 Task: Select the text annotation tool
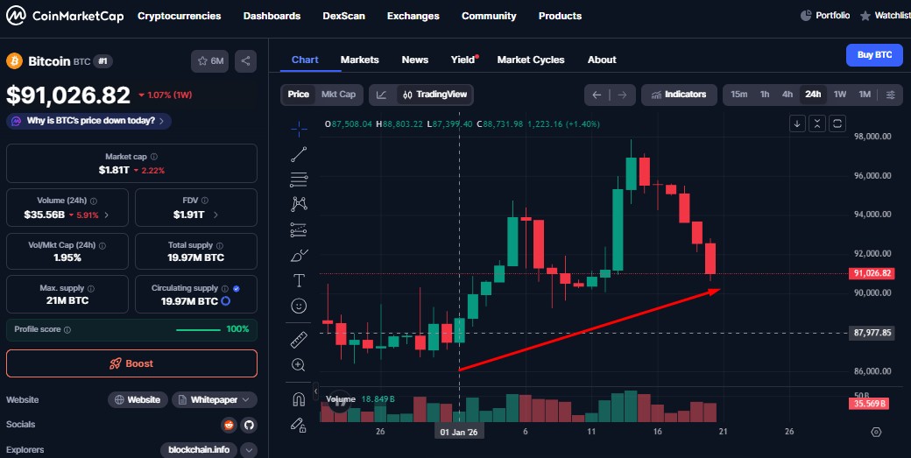299,281
